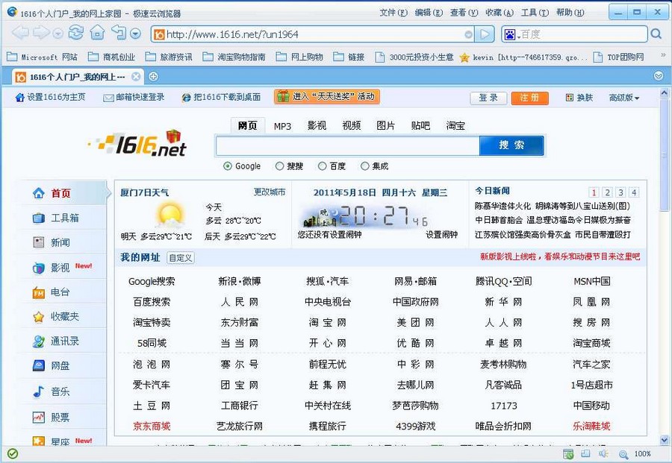Click the address bar go arrow
This screenshot has width=672, height=463.
pos(485,34)
